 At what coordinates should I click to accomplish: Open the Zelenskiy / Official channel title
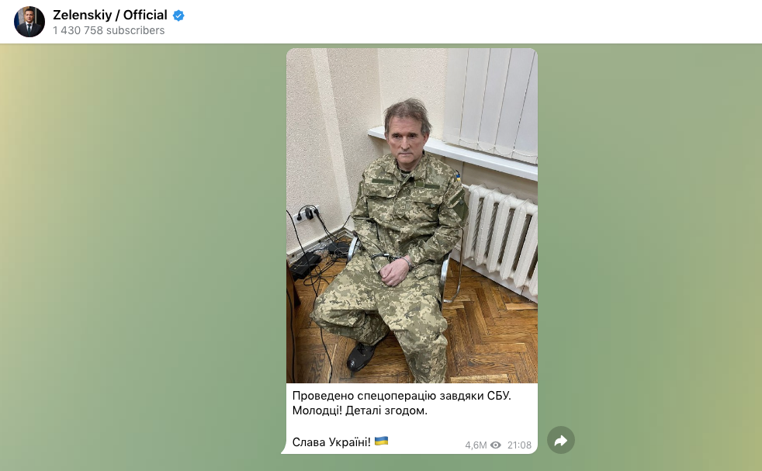[x=110, y=15]
